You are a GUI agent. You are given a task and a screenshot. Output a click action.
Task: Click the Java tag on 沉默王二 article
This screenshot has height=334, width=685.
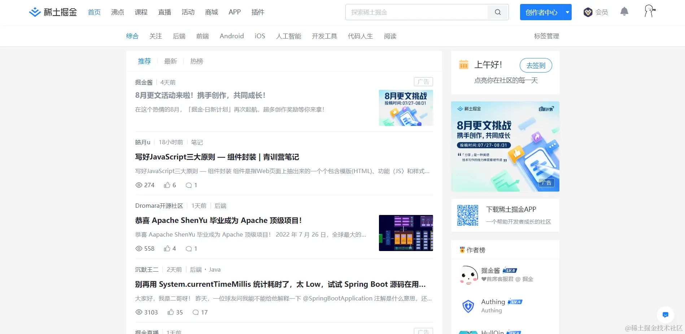(215, 269)
